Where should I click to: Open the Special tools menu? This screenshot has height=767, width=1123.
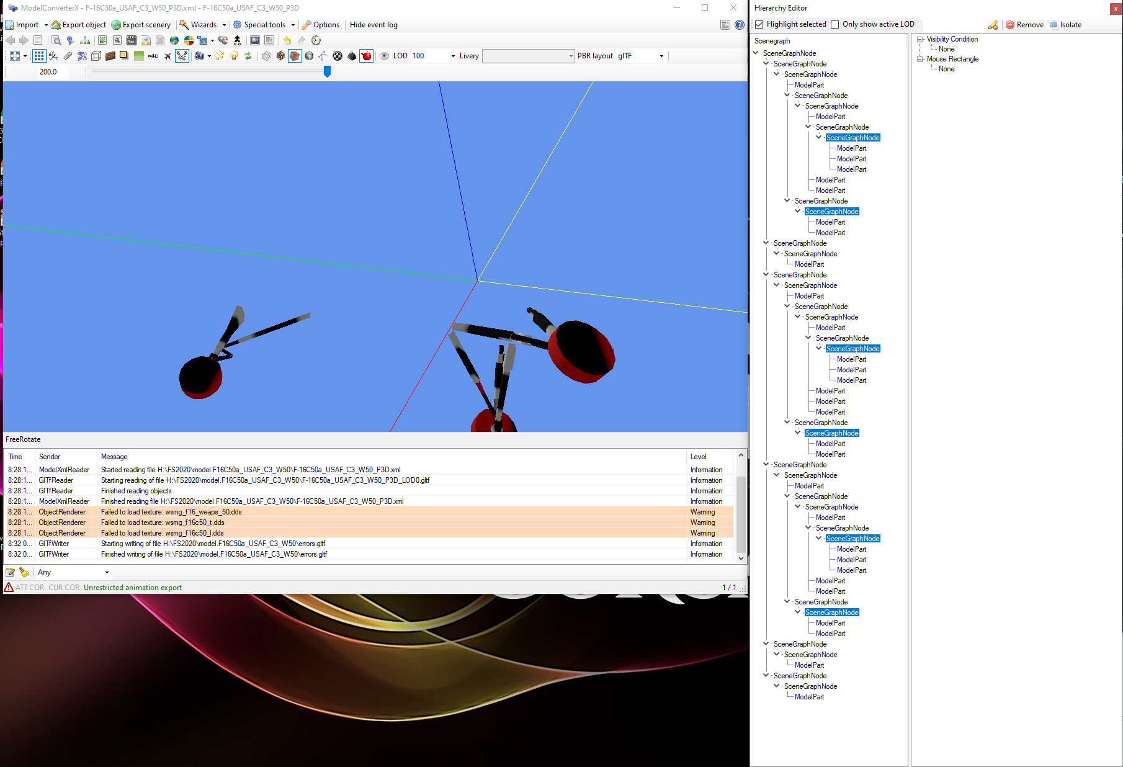pos(264,25)
